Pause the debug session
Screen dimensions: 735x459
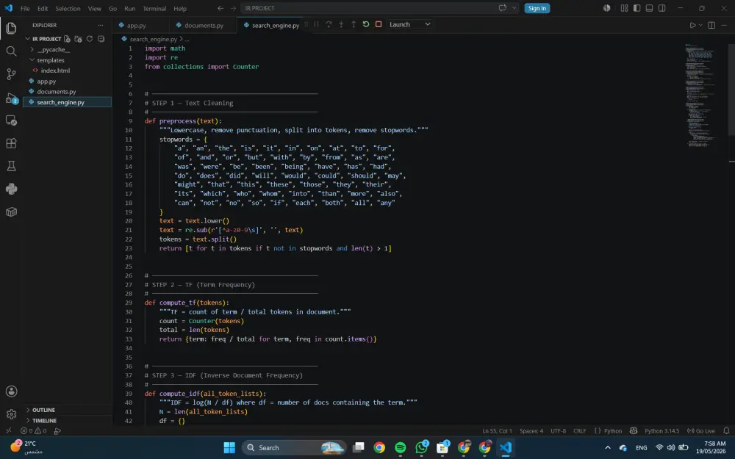(316, 24)
